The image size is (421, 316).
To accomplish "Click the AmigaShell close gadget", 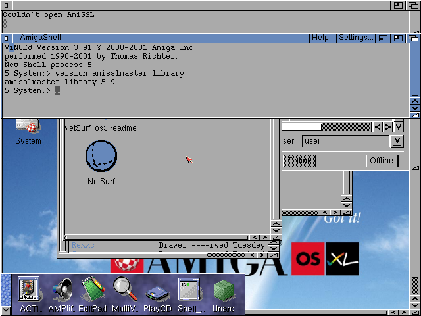I will tap(7, 38).
